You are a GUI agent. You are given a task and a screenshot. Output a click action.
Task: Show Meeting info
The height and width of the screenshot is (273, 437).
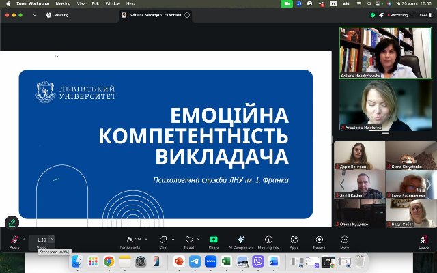point(268,240)
